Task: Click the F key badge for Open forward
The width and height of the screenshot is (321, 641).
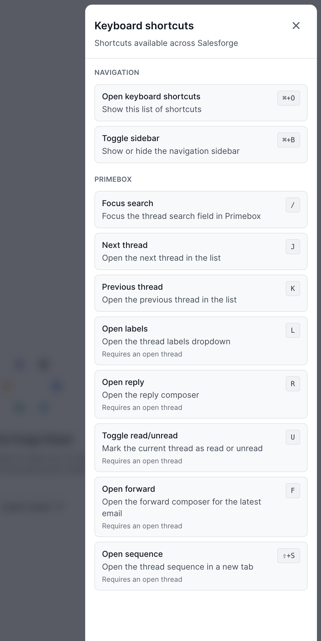Action: click(x=293, y=491)
